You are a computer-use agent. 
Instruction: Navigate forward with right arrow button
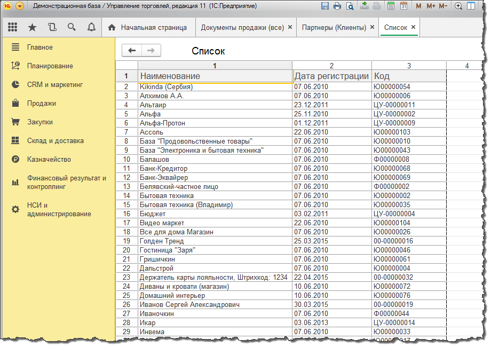click(x=151, y=50)
